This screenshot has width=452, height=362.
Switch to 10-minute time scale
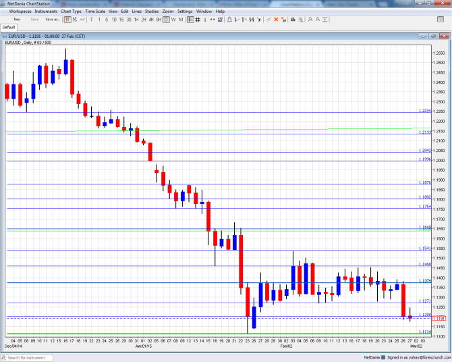114,20
